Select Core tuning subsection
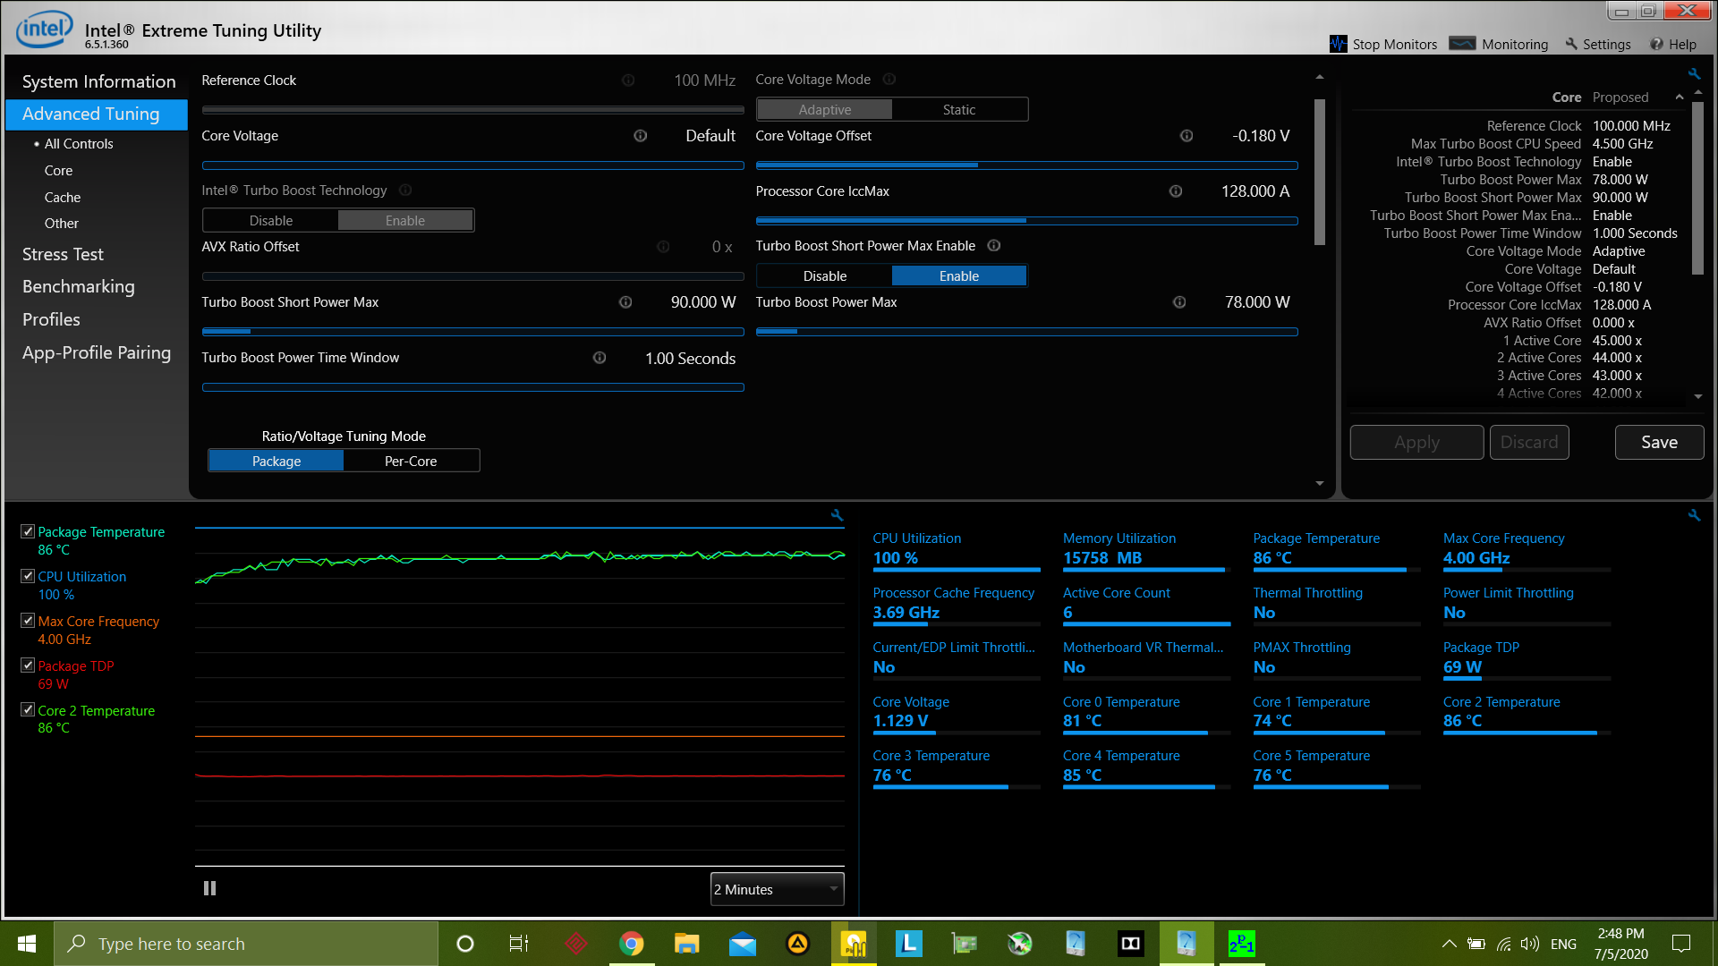 pos(58,170)
